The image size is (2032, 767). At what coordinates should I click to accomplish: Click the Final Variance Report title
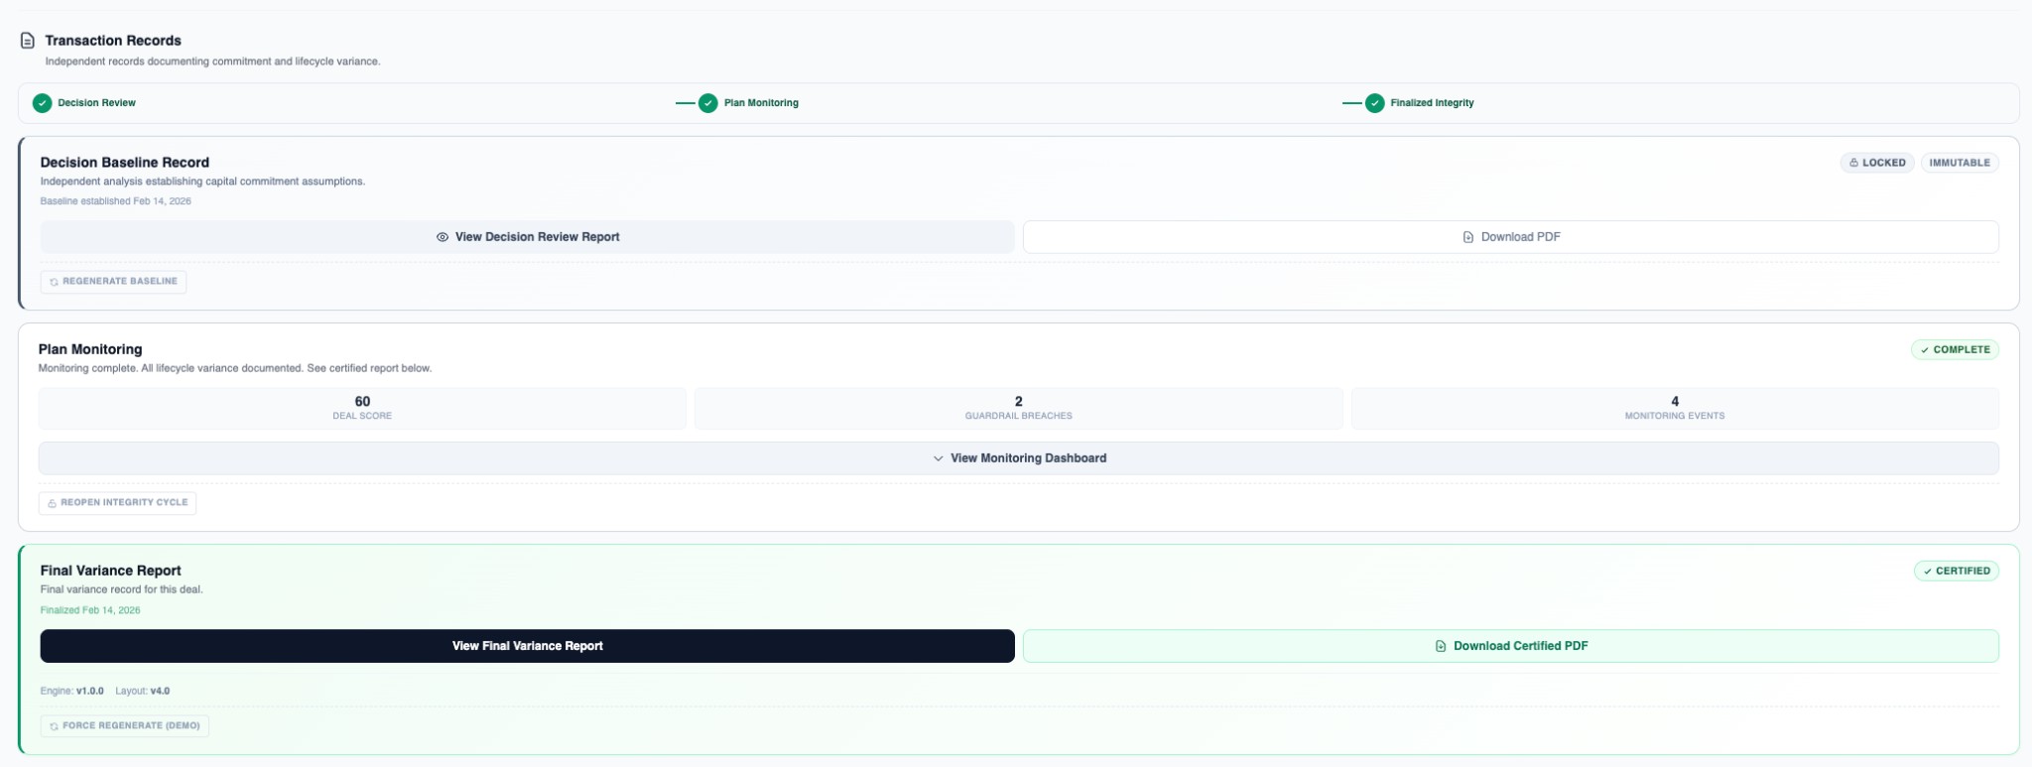[x=111, y=571]
